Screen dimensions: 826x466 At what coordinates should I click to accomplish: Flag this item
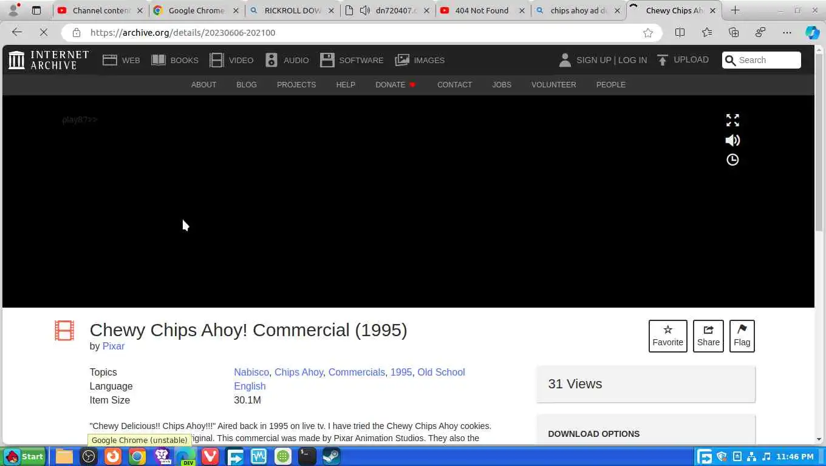(742, 336)
